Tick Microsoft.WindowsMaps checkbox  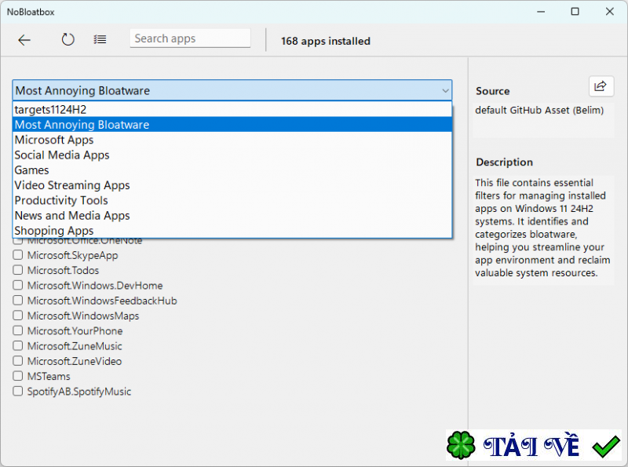(17, 316)
